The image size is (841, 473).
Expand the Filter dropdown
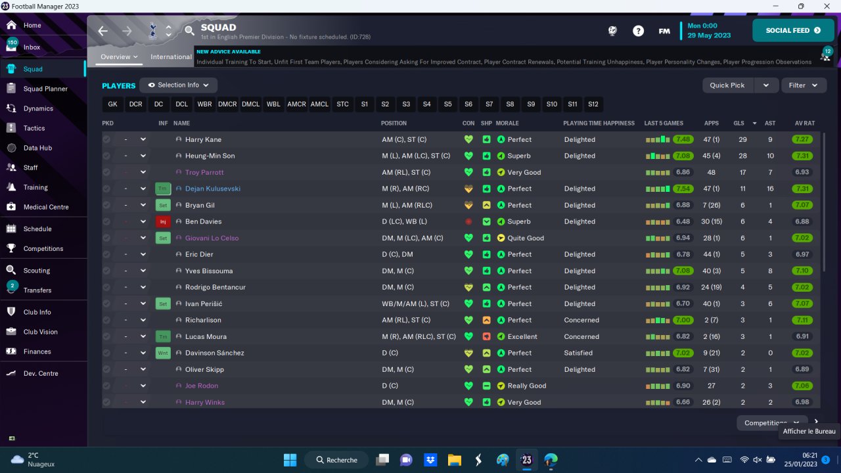(804, 85)
